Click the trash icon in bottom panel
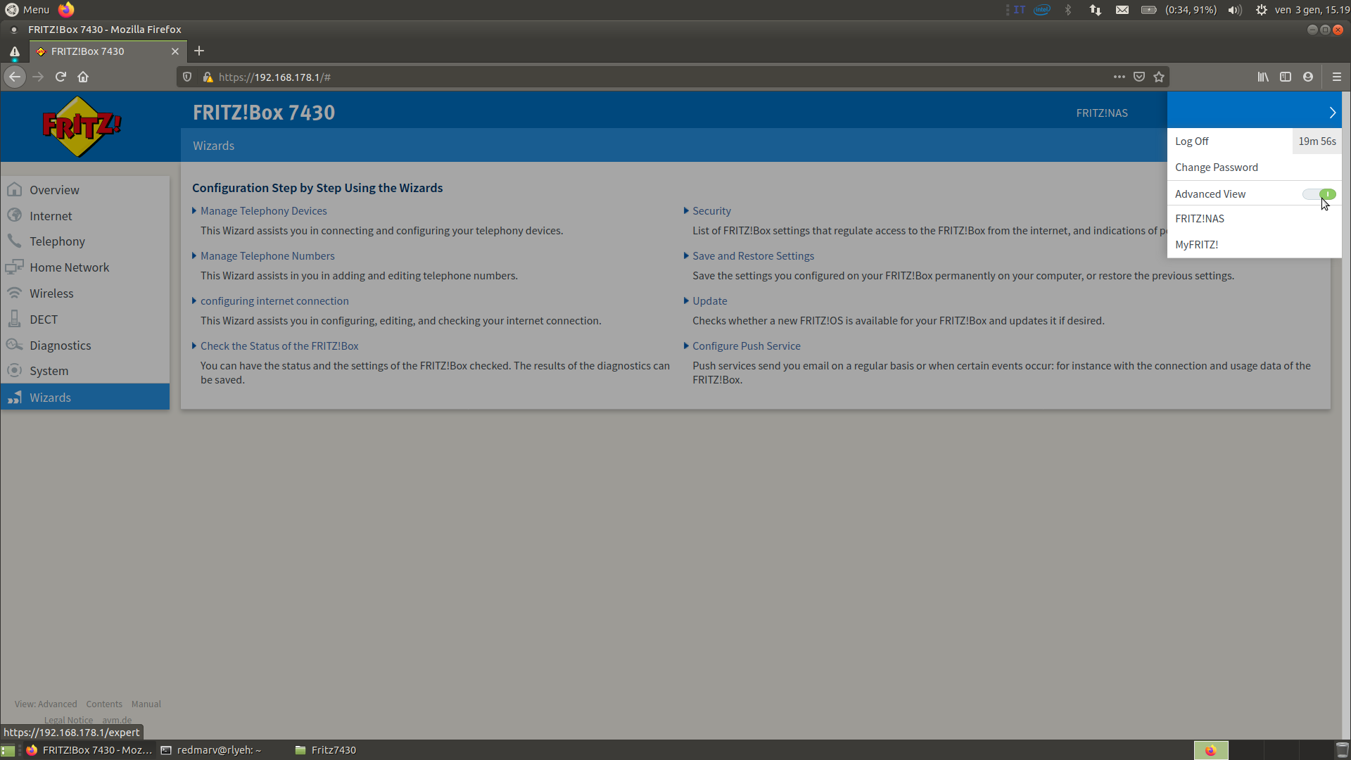This screenshot has height=760, width=1351. (1343, 750)
